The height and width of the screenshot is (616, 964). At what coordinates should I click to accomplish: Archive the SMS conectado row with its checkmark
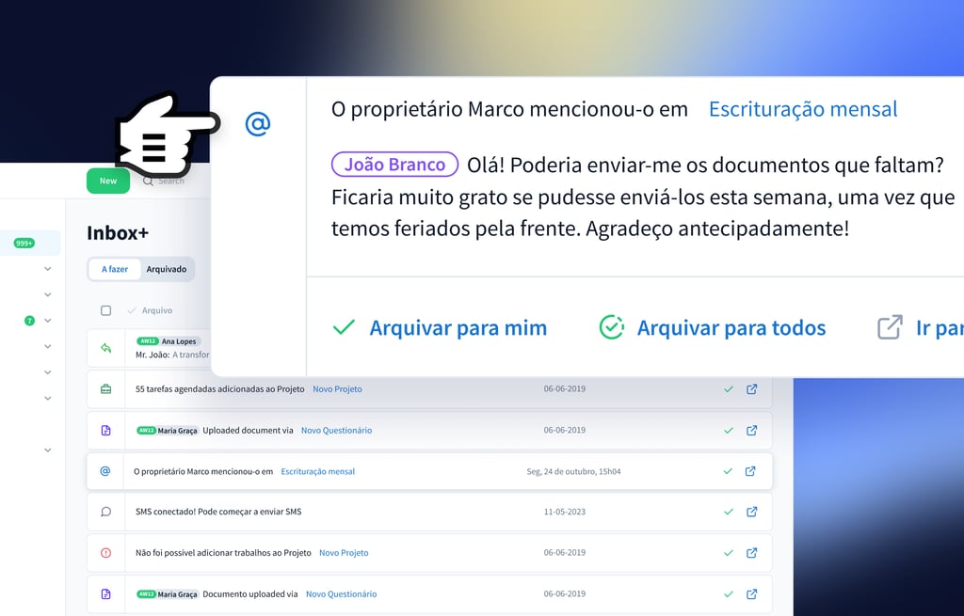[x=728, y=512]
